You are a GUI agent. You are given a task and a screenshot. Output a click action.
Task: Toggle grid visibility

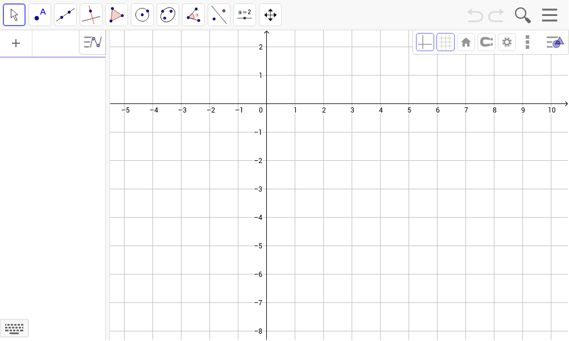pos(446,43)
